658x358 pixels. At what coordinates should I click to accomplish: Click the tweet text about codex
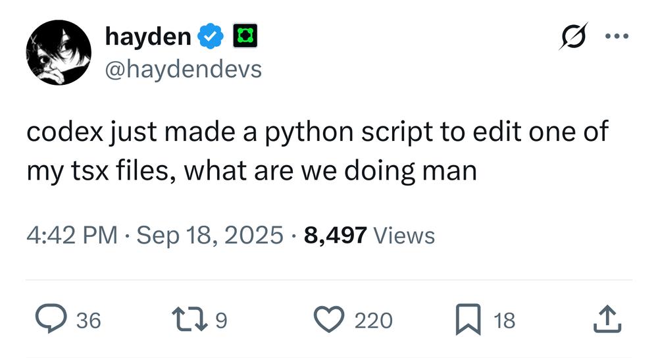click(316, 151)
